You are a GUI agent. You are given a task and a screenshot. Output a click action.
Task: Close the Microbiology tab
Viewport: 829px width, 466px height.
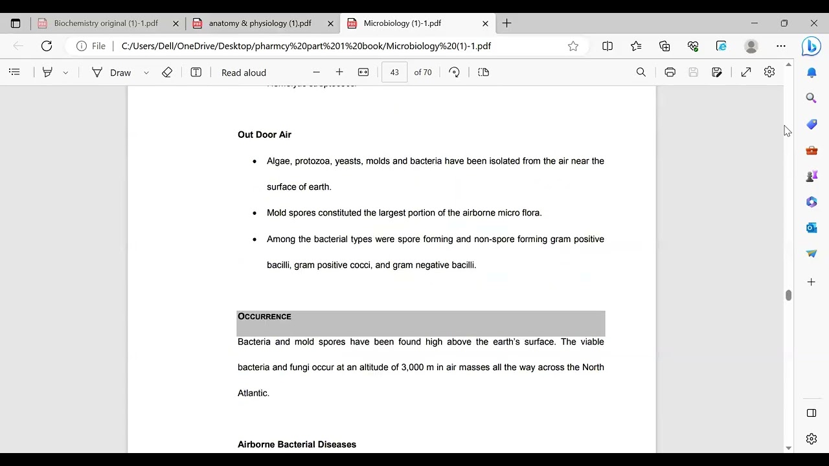[x=485, y=23]
